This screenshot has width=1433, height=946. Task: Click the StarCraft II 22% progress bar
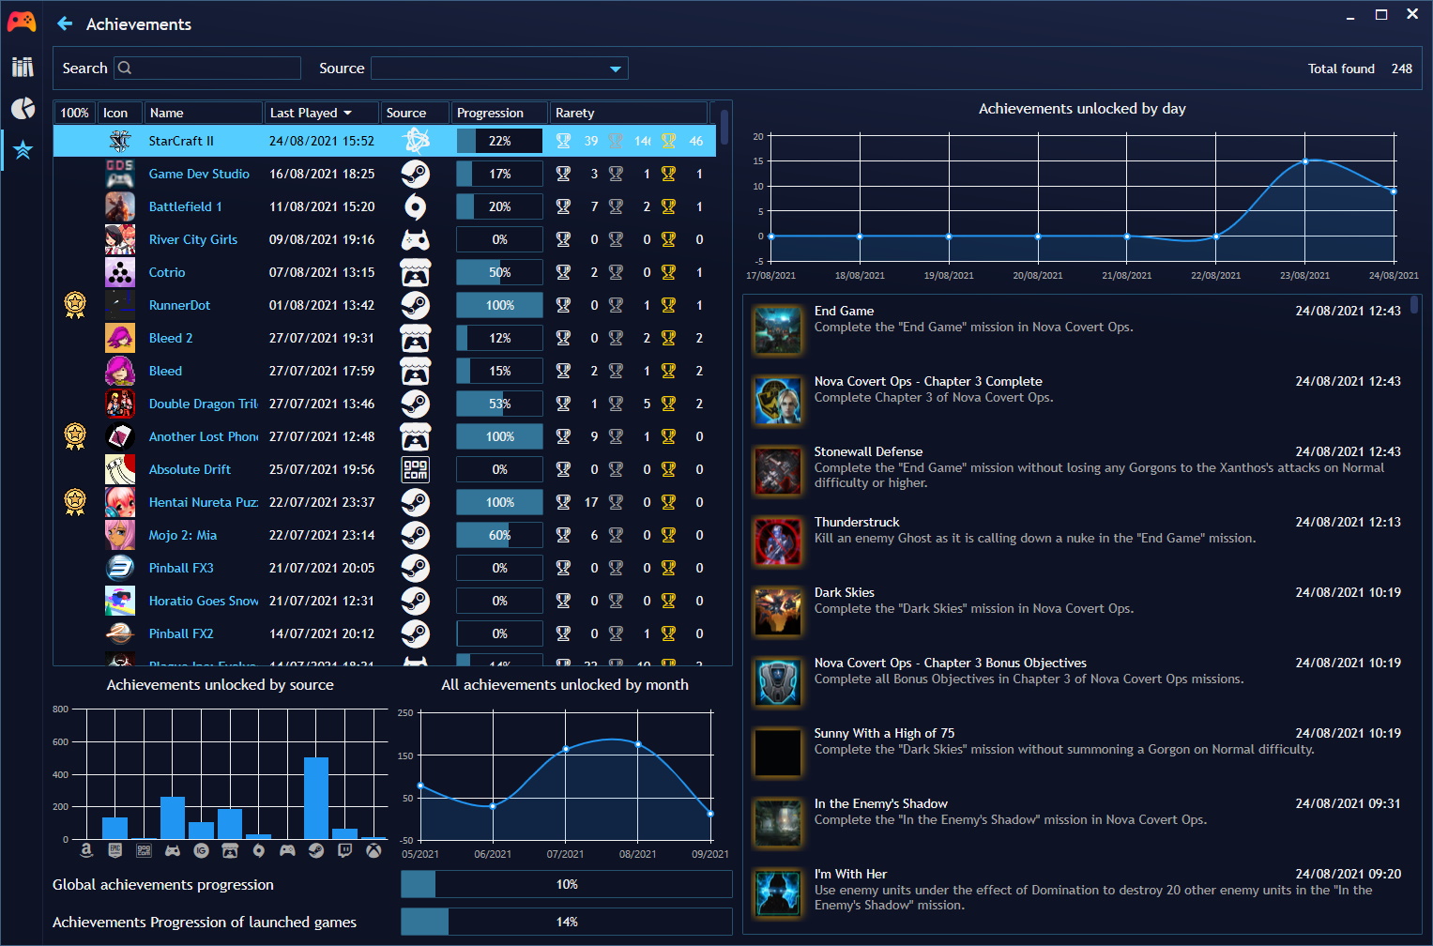coord(499,141)
